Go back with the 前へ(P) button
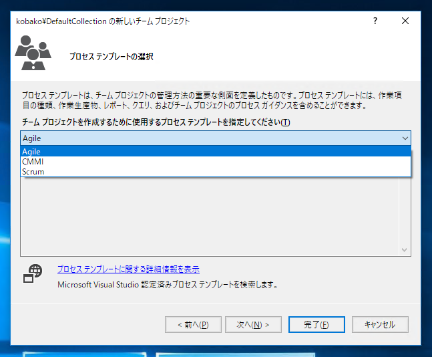The width and height of the screenshot is (432, 357). (x=193, y=324)
